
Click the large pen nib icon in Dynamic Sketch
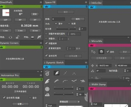pyautogui.click(x=47, y=81)
